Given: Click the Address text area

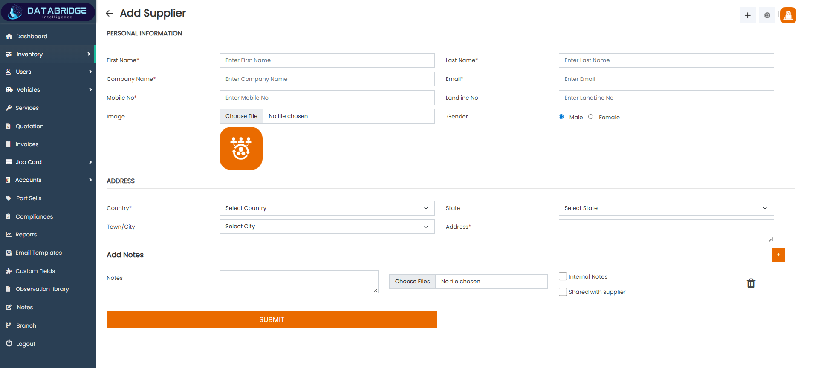Looking at the screenshot, I should tap(666, 231).
